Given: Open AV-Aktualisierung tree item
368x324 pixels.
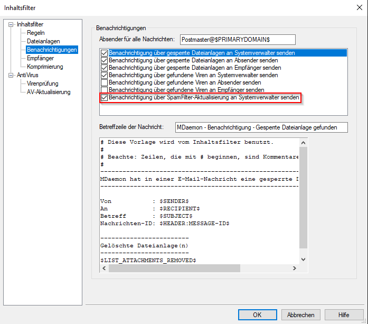Looking at the screenshot, I should click(48, 92).
